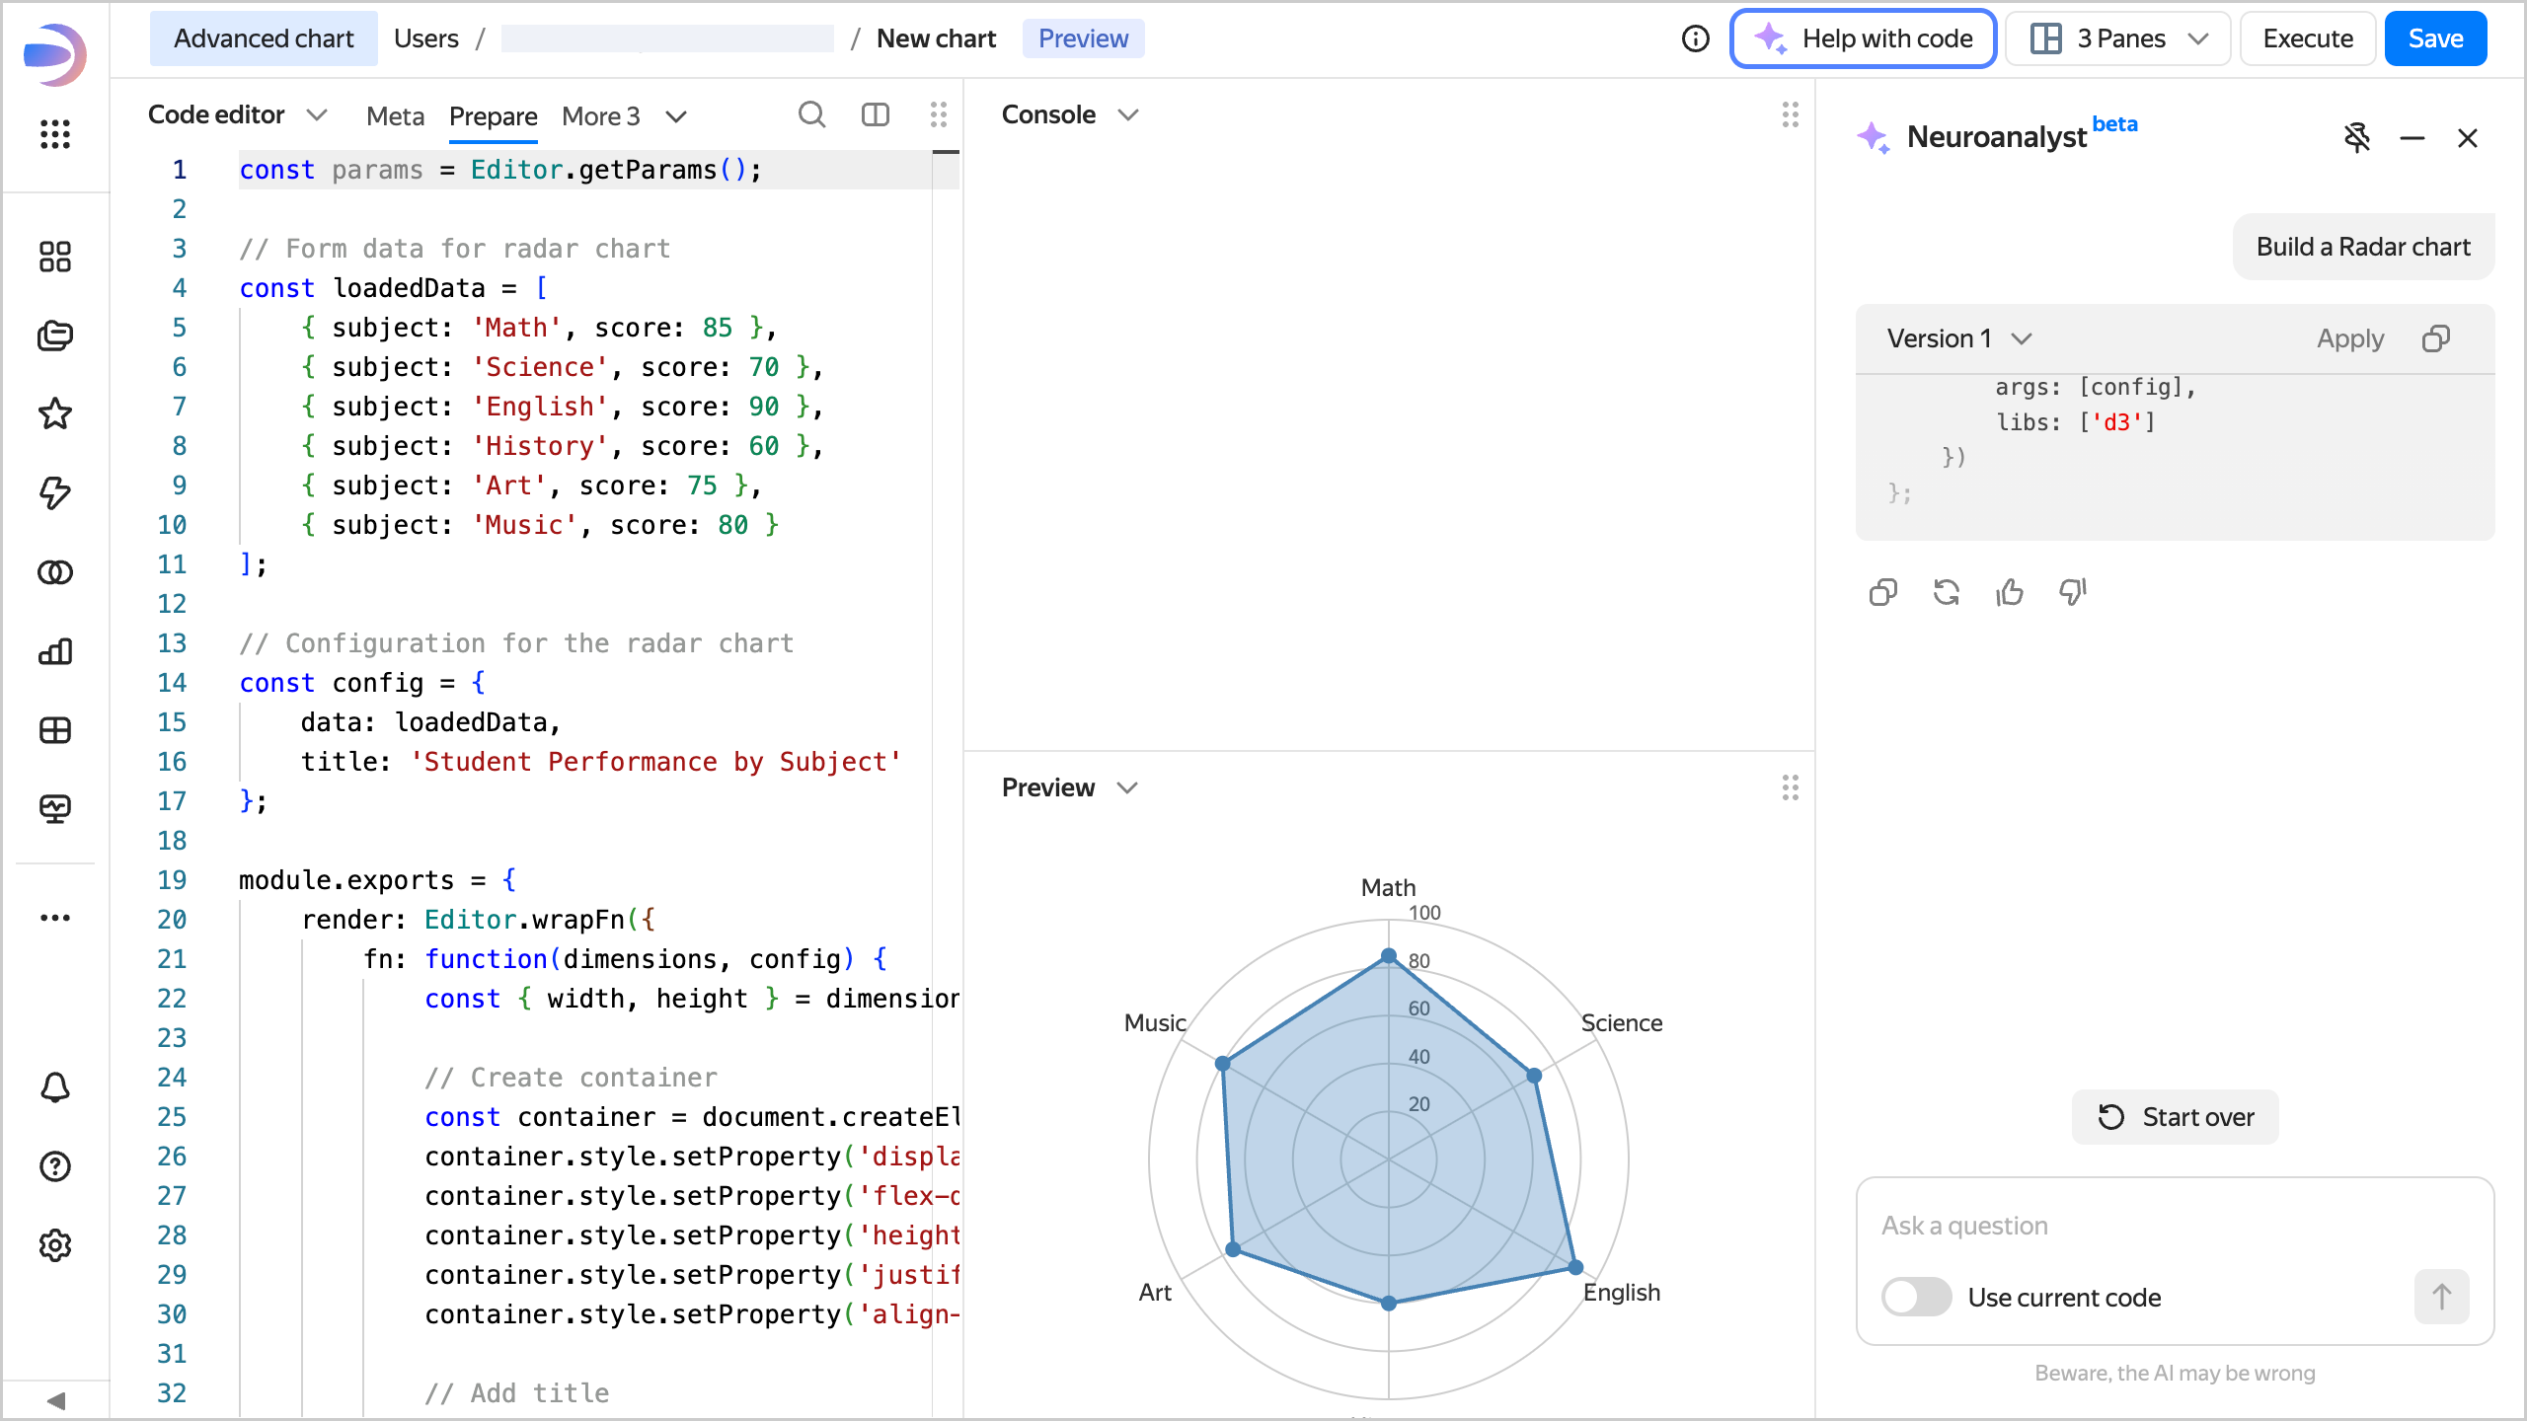The height and width of the screenshot is (1421, 2527).
Task: Click the info icon in top bar
Action: 1695,38
